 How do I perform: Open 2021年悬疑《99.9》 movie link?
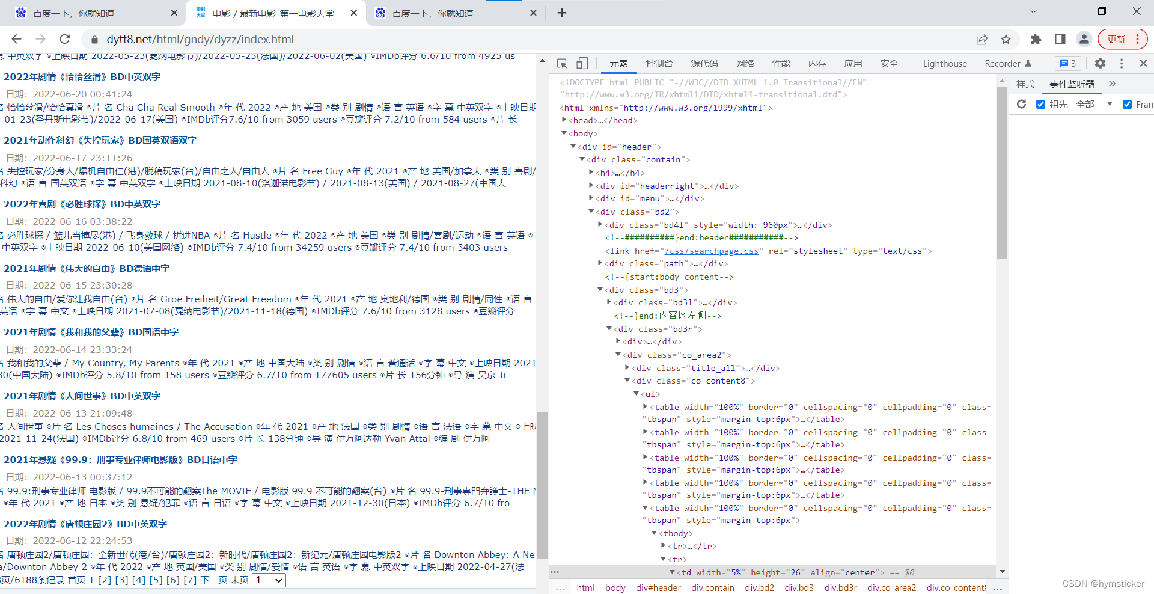coord(120,460)
